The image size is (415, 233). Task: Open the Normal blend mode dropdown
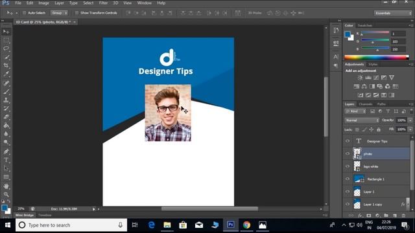click(362, 120)
